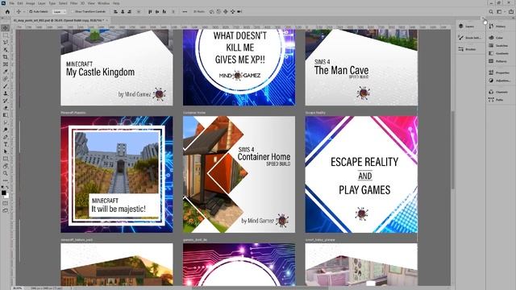Open the Paths panel
Viewport: 516px width, 290px height.
(x=496, y=100)
